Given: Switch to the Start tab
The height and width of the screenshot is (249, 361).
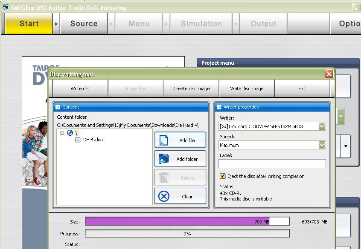Looking at the screenshot, I should click(x=29, y=23).
